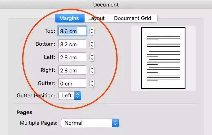The height and width of the screenshot is (135, 212).
Task: Click the Pages section heading
Action: tap(24, 112)
